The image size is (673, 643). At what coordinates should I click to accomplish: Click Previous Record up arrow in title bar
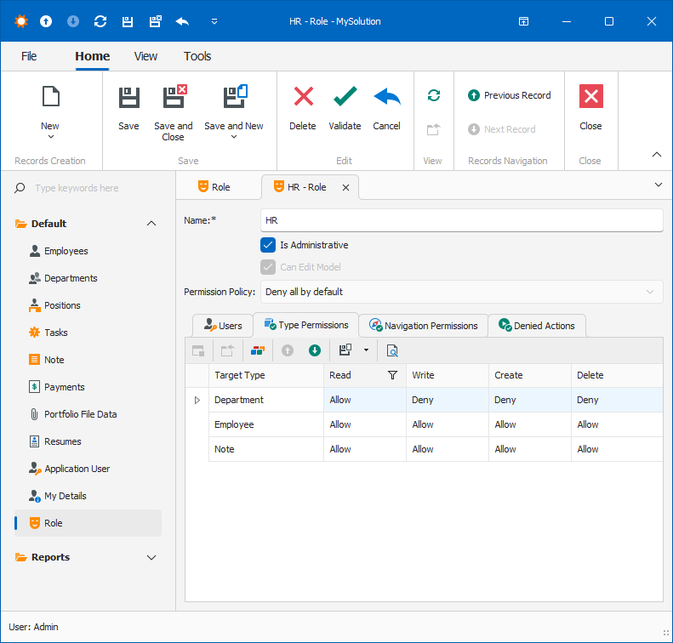click(x=46, y=21)
